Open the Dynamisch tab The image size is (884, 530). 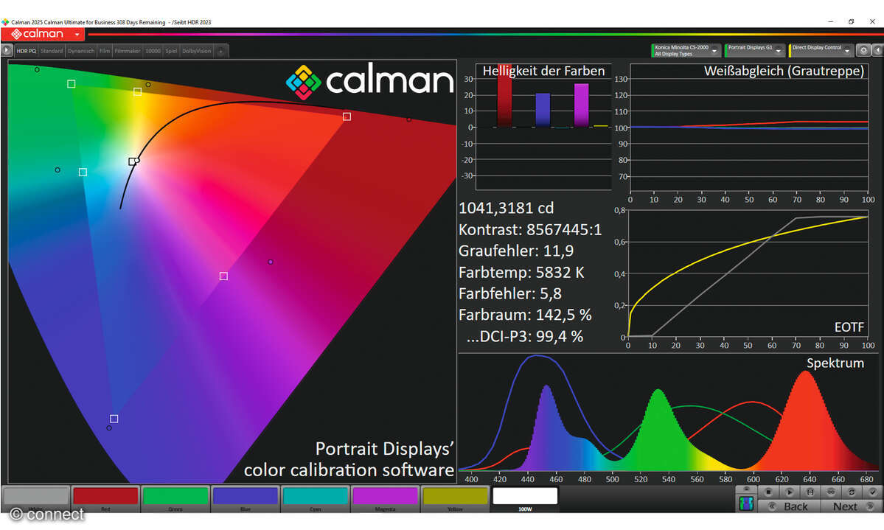point(80,52)
